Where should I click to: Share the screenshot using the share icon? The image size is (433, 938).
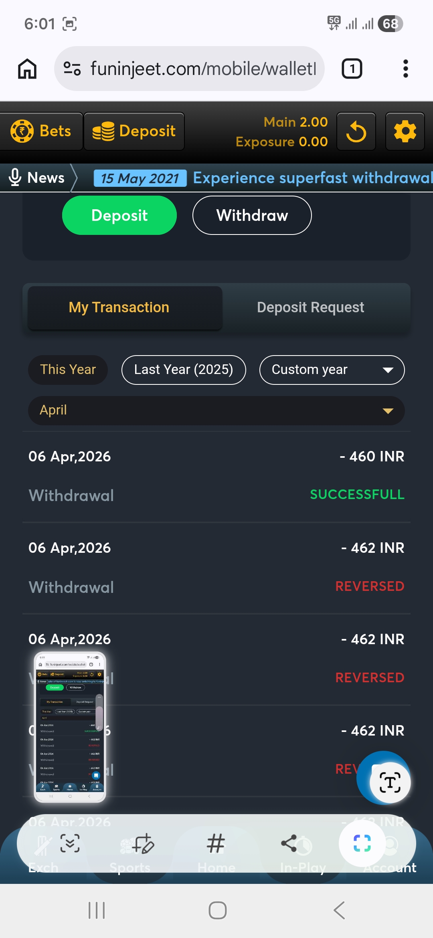click(289, 843)
